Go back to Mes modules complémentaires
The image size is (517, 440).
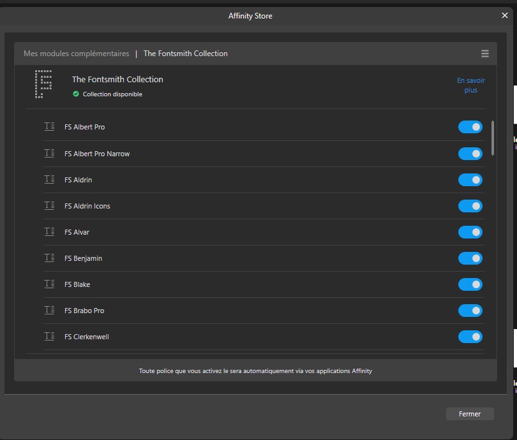click(77, 54)
